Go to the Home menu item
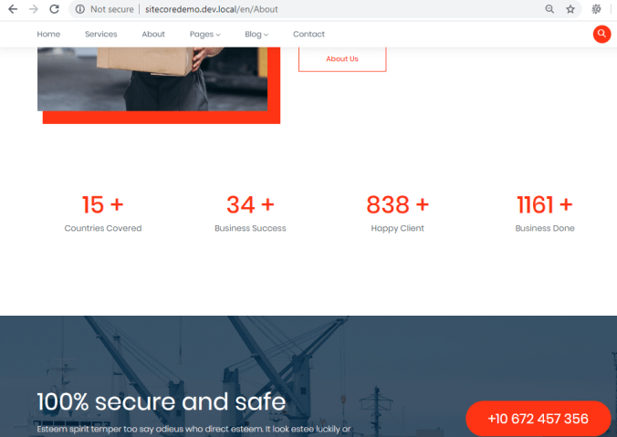 [48, 35]
